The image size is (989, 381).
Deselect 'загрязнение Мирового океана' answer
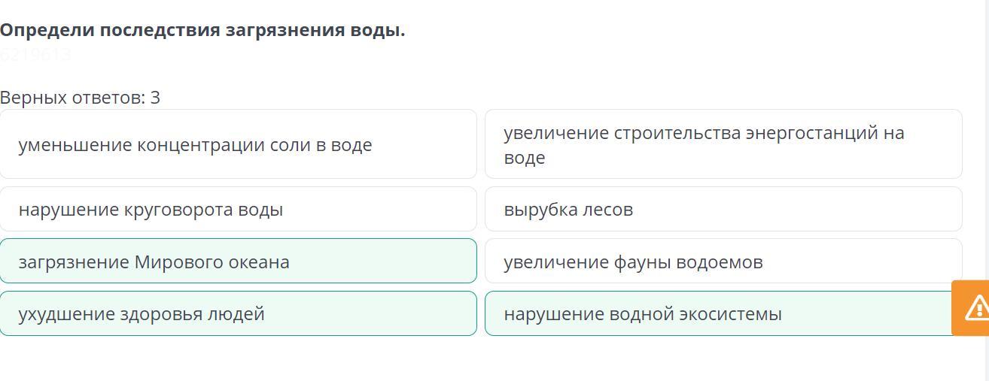coord(238,262)
